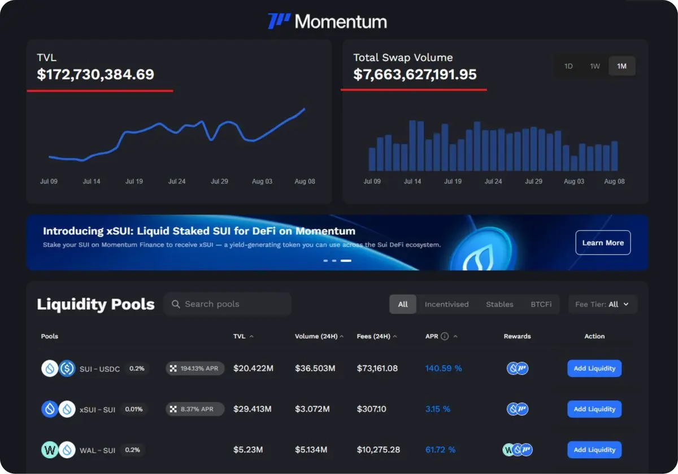Sort pools by Fees (24H) column
The height and width of the screenshot is (474, 678).
377,336
